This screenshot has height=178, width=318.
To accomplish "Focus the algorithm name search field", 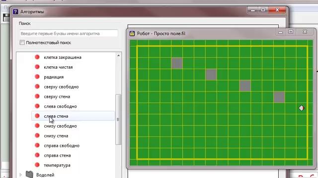I will pyautogui.click(x=69, y=34).
